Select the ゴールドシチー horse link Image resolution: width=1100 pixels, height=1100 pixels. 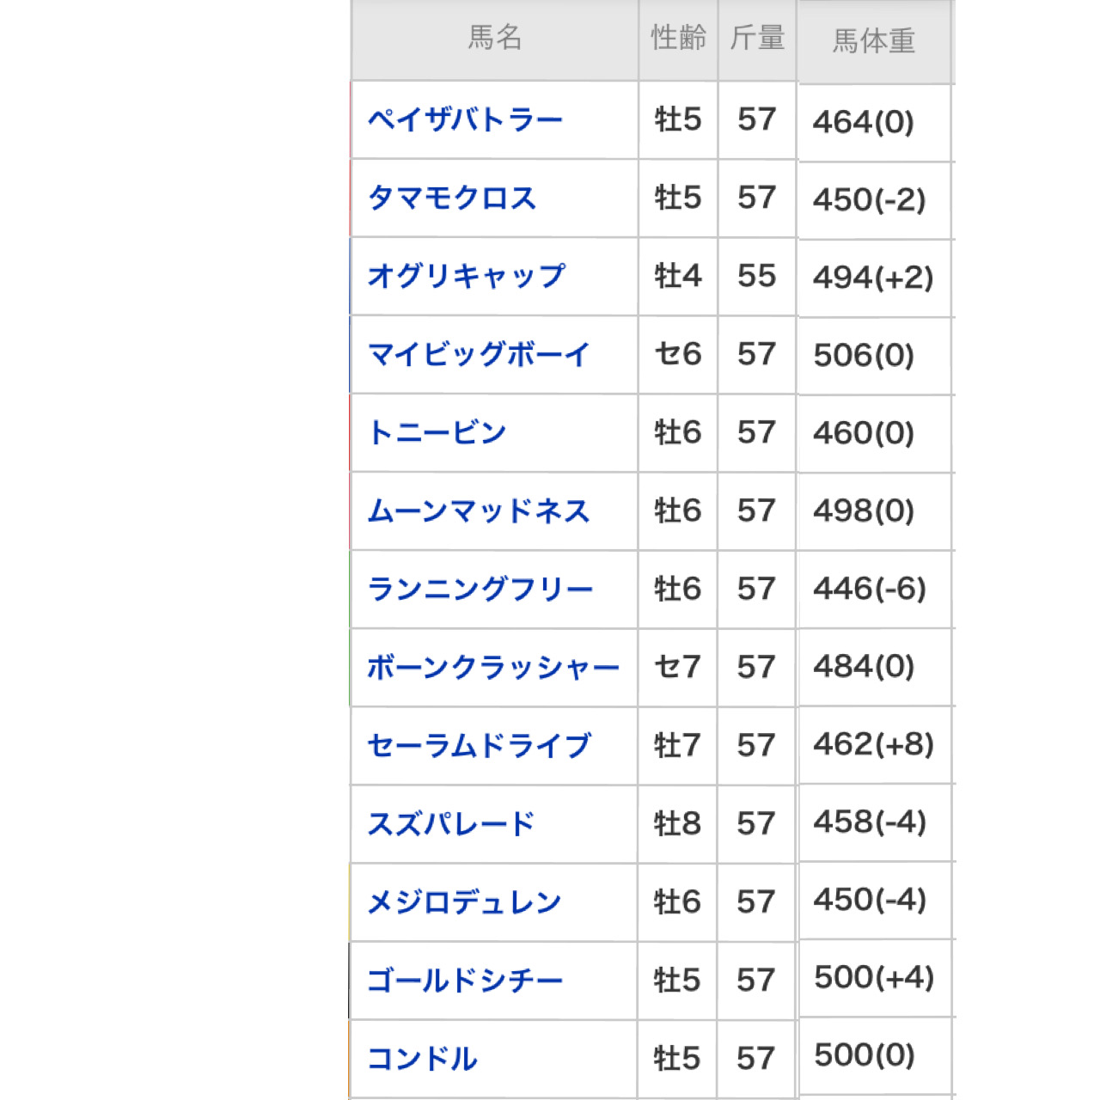point(465,980)
